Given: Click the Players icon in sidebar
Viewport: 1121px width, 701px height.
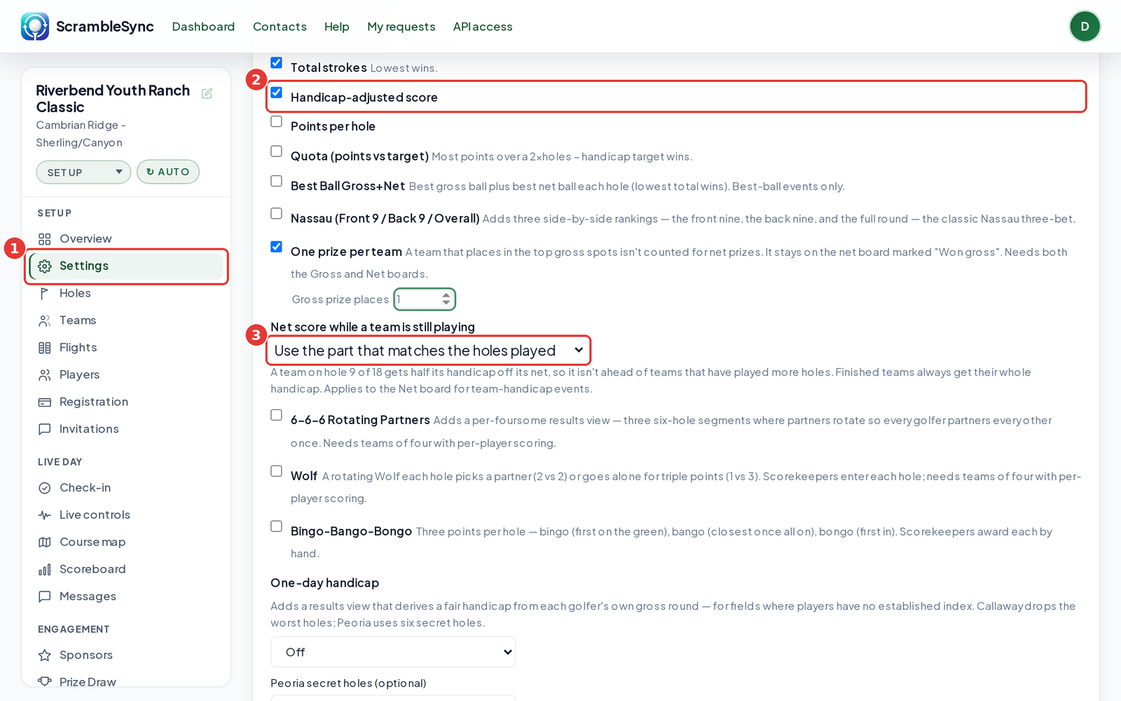Looking at the screenshot, I should (x=45, y=375).
